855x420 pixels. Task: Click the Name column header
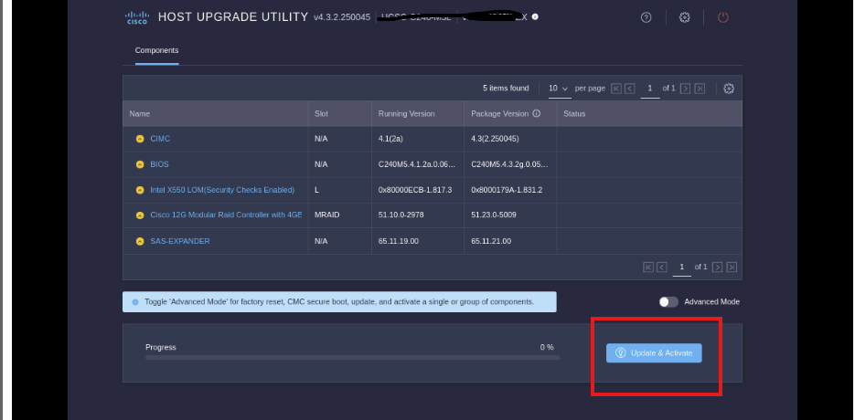216,113
